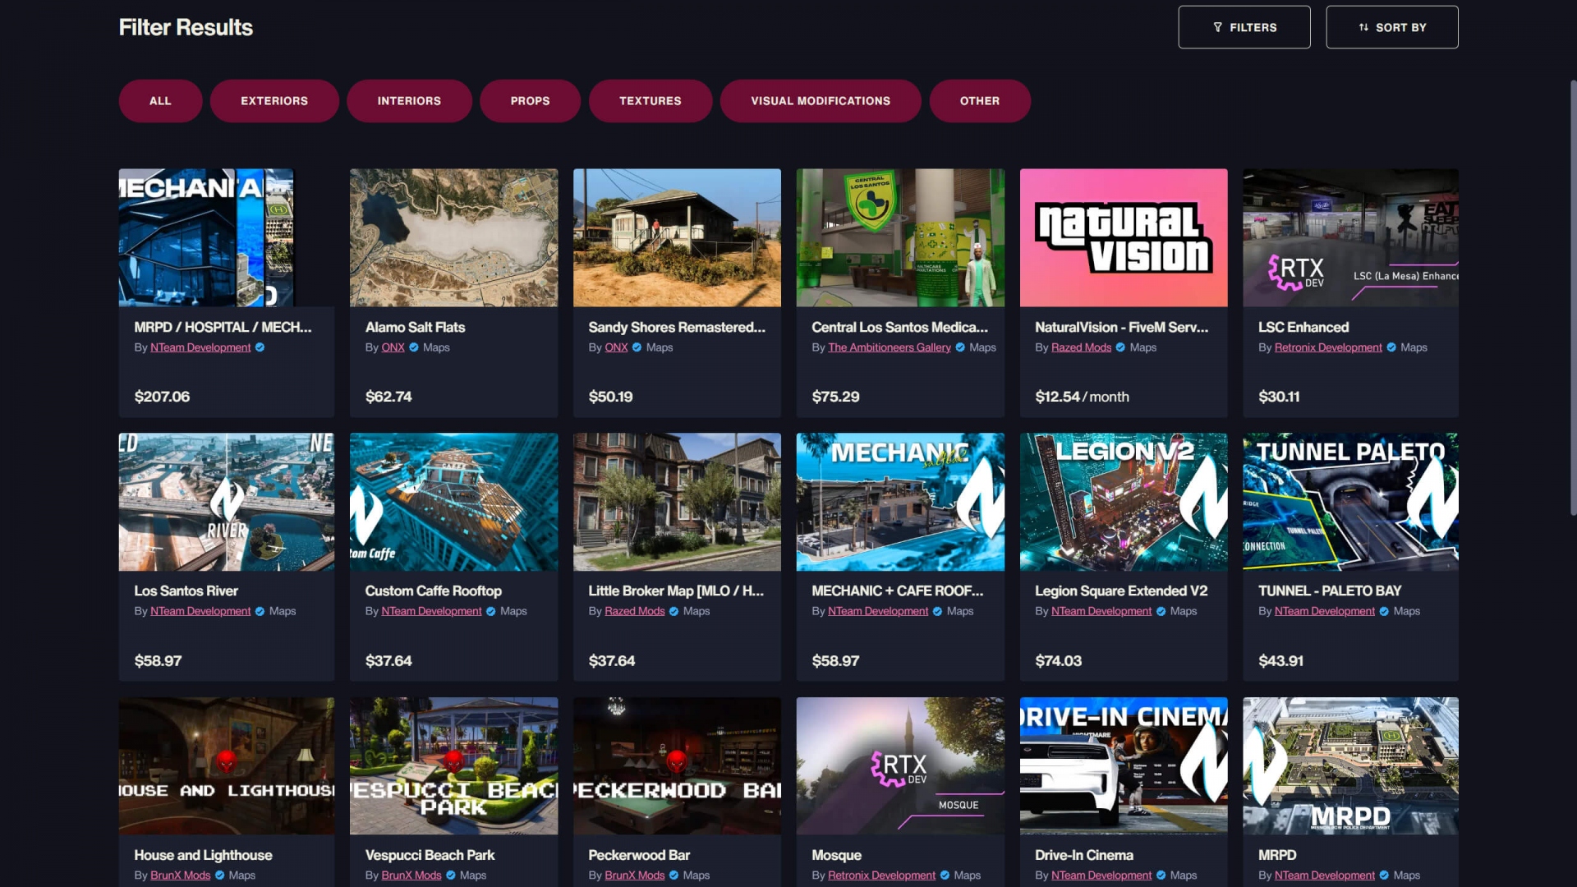Screen dimensions: 1577x887
Task: Click verified icon beside Razed Mods on NaturalVision
Action: [1120, 347]
